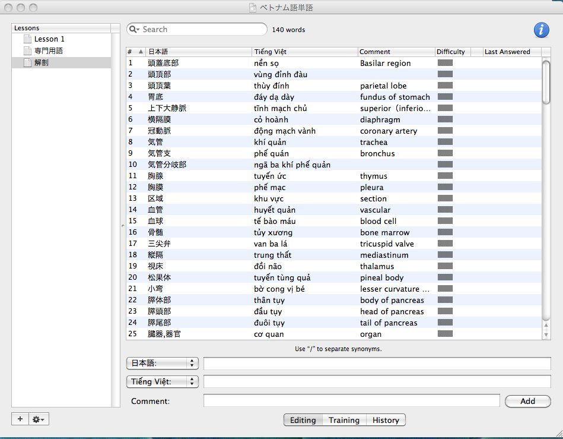The image size is (563, 439).
Task: Select the parietal lobe comment cell
Action: [x=383, y=86]
